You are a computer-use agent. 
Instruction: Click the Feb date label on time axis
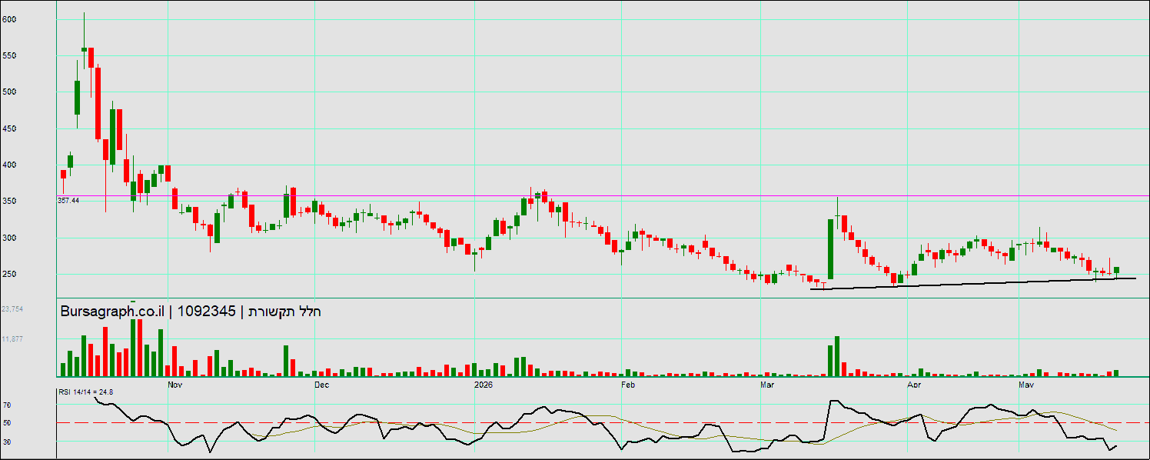(x=627, y=383)
